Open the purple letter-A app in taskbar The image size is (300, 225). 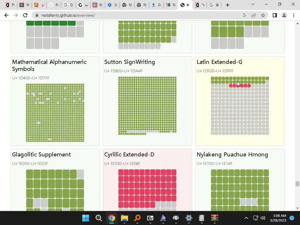click(x=163, y=218)
